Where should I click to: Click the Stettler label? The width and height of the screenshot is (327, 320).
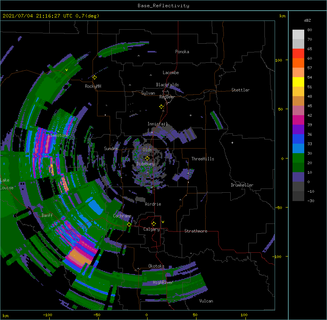point(241,90)
